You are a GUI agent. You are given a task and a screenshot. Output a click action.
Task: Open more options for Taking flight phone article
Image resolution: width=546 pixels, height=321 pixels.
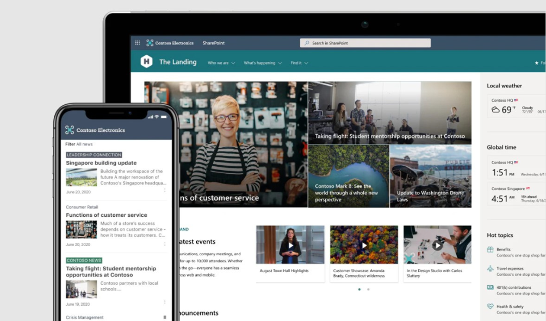coord(165,302)
